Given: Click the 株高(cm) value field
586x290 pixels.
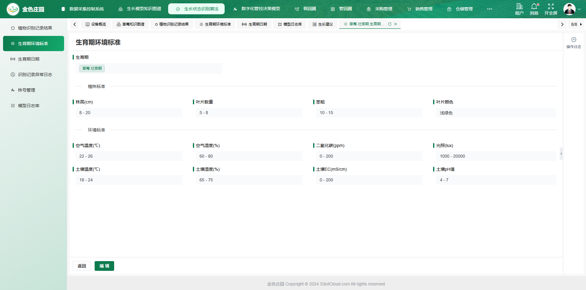Looking at the screenshot, I should click(x=129, y=113).
